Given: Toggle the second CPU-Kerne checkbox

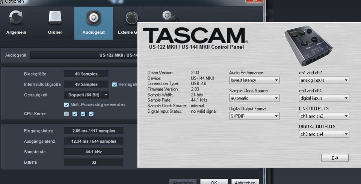Looking at the screenshot, I should [75, 114].
